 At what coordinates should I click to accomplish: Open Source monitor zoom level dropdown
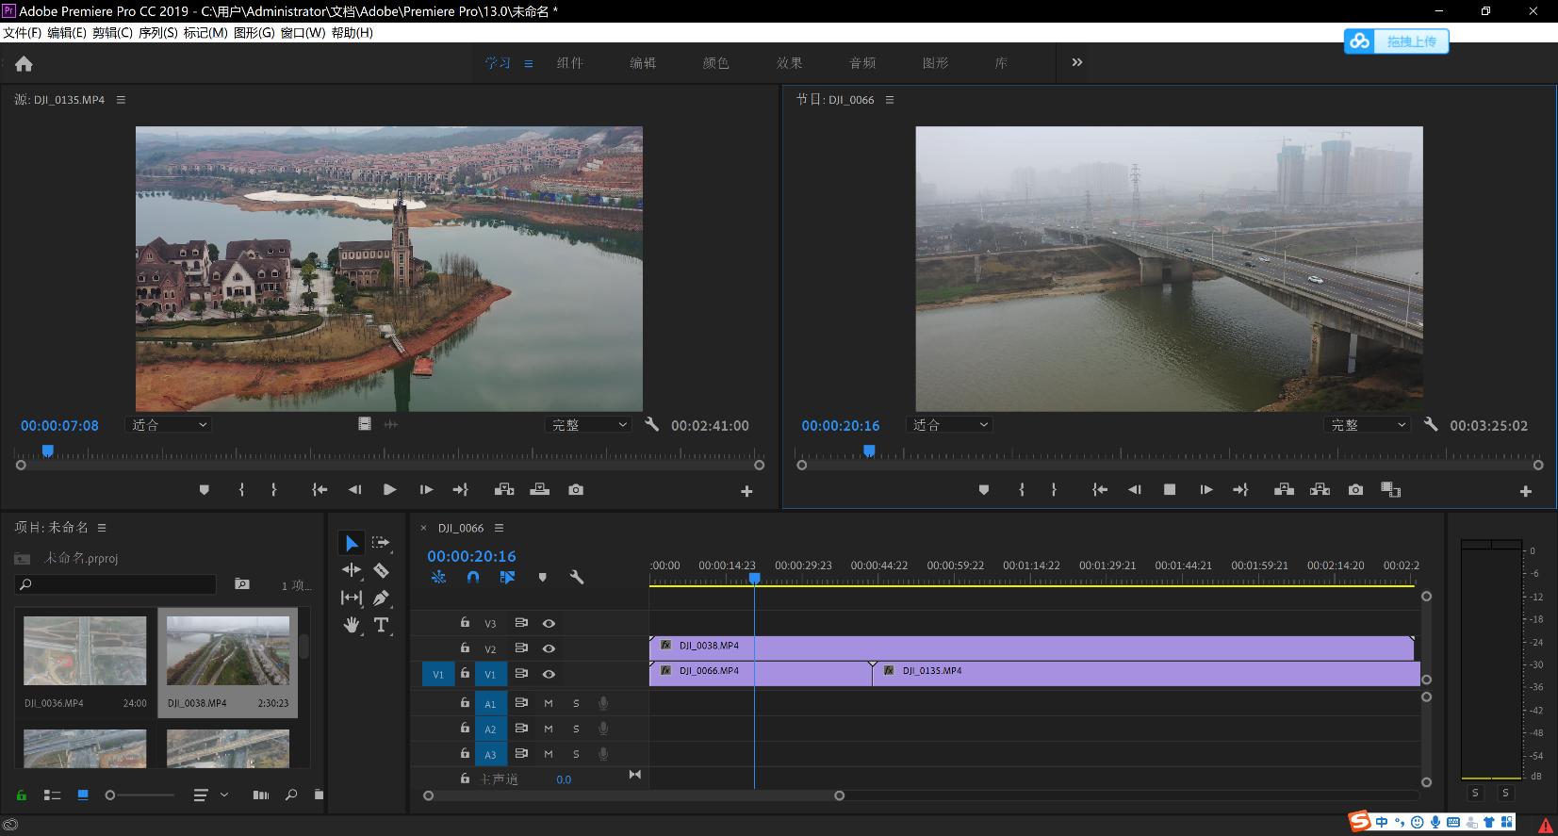(x=169, y=425)
